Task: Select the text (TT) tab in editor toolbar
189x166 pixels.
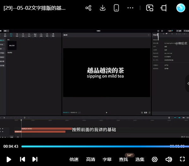Action: (x=11, y=35)
